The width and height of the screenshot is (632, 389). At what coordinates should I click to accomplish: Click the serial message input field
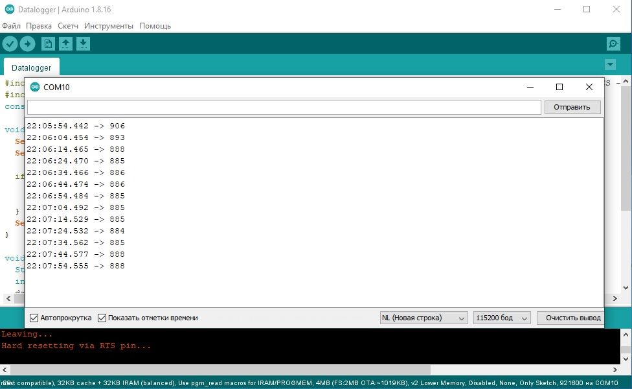(x=284, y=107)
